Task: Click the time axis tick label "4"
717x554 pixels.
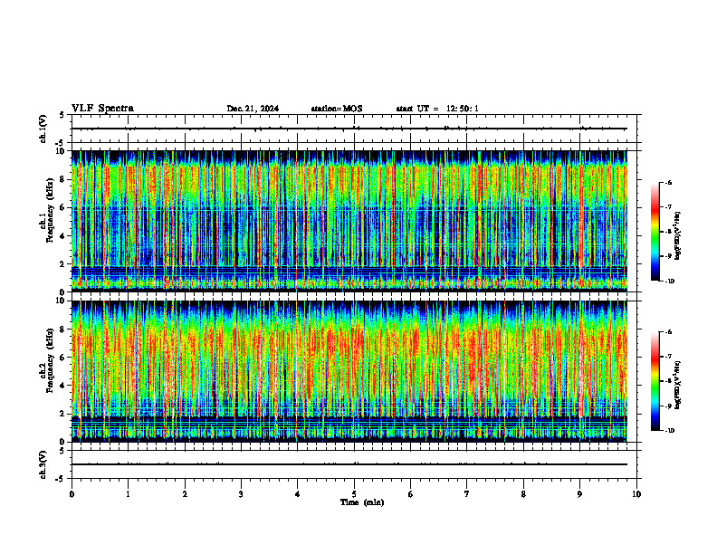Action: click(298, 494)
